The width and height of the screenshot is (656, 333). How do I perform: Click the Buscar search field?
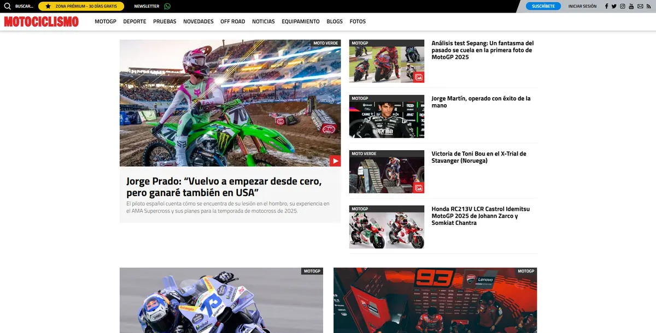24,6
